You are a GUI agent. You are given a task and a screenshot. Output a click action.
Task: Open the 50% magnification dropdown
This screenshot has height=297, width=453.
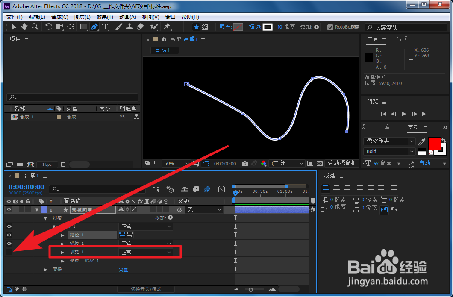click(176, 164)
